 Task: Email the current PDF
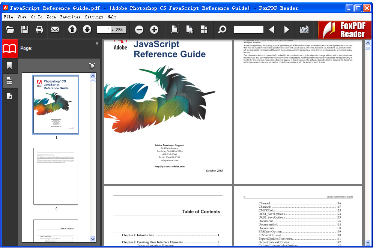tap(54, 29)
